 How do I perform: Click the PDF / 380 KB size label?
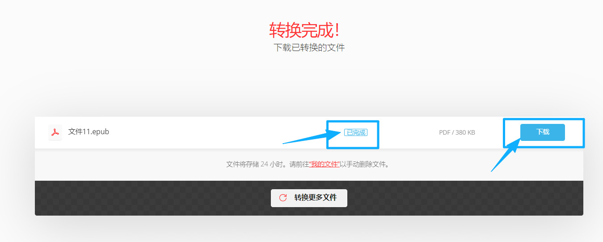point(457,133)
